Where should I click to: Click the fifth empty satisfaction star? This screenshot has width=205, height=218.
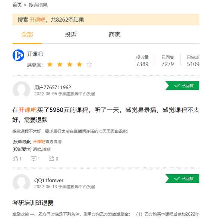point(89,64)
